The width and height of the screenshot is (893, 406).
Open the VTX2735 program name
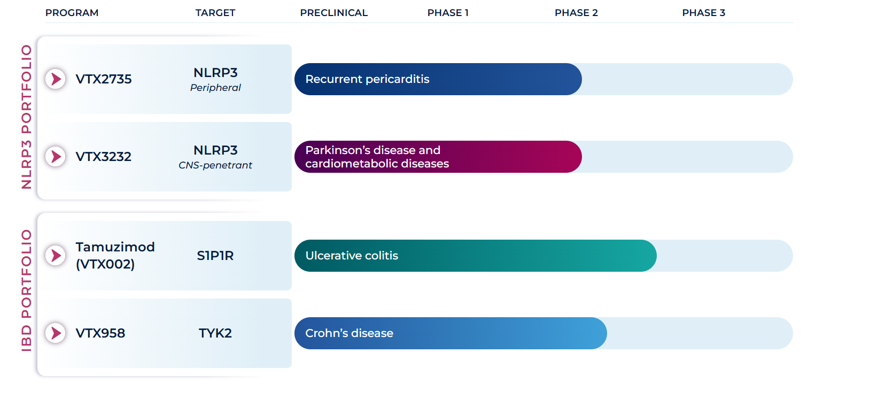click(104, 79)
